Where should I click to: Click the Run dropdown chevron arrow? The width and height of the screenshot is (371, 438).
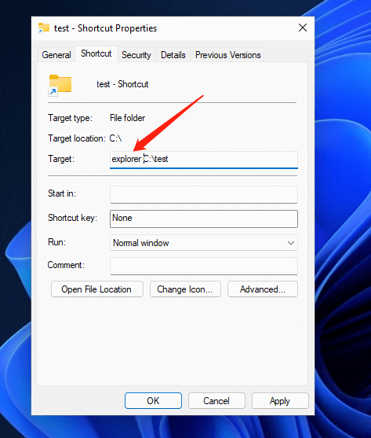click(x=291, y=243)
